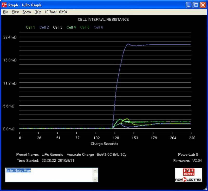
Task: Click the 77 tick label on x-axis
Action: pyautogui.click(x=77, y=138)
